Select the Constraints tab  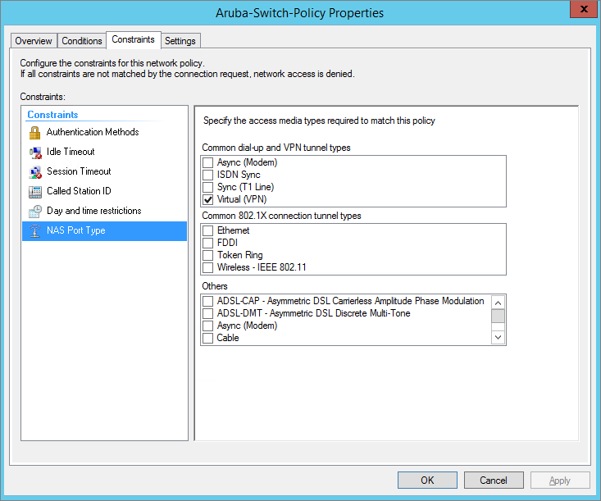click(134, 39)
